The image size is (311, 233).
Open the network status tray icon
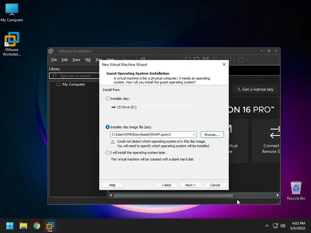click(x=275, y=226)
